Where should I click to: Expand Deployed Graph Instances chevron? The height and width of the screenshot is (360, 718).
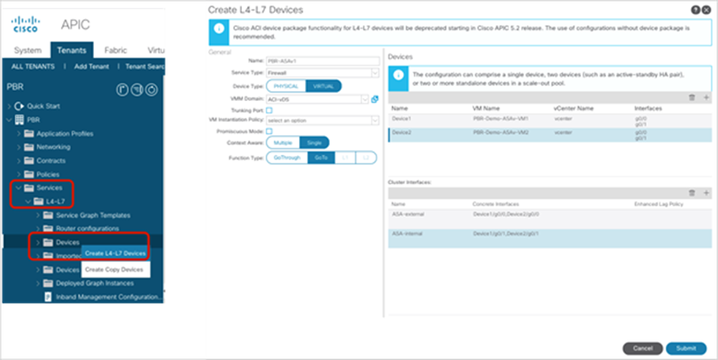[38, 284]
